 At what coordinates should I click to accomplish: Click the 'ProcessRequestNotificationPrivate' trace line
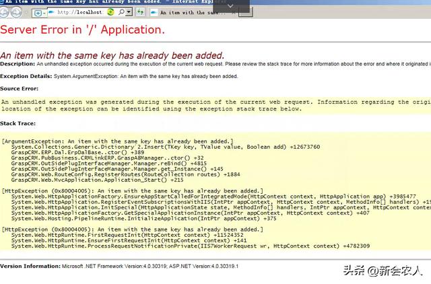191,246
